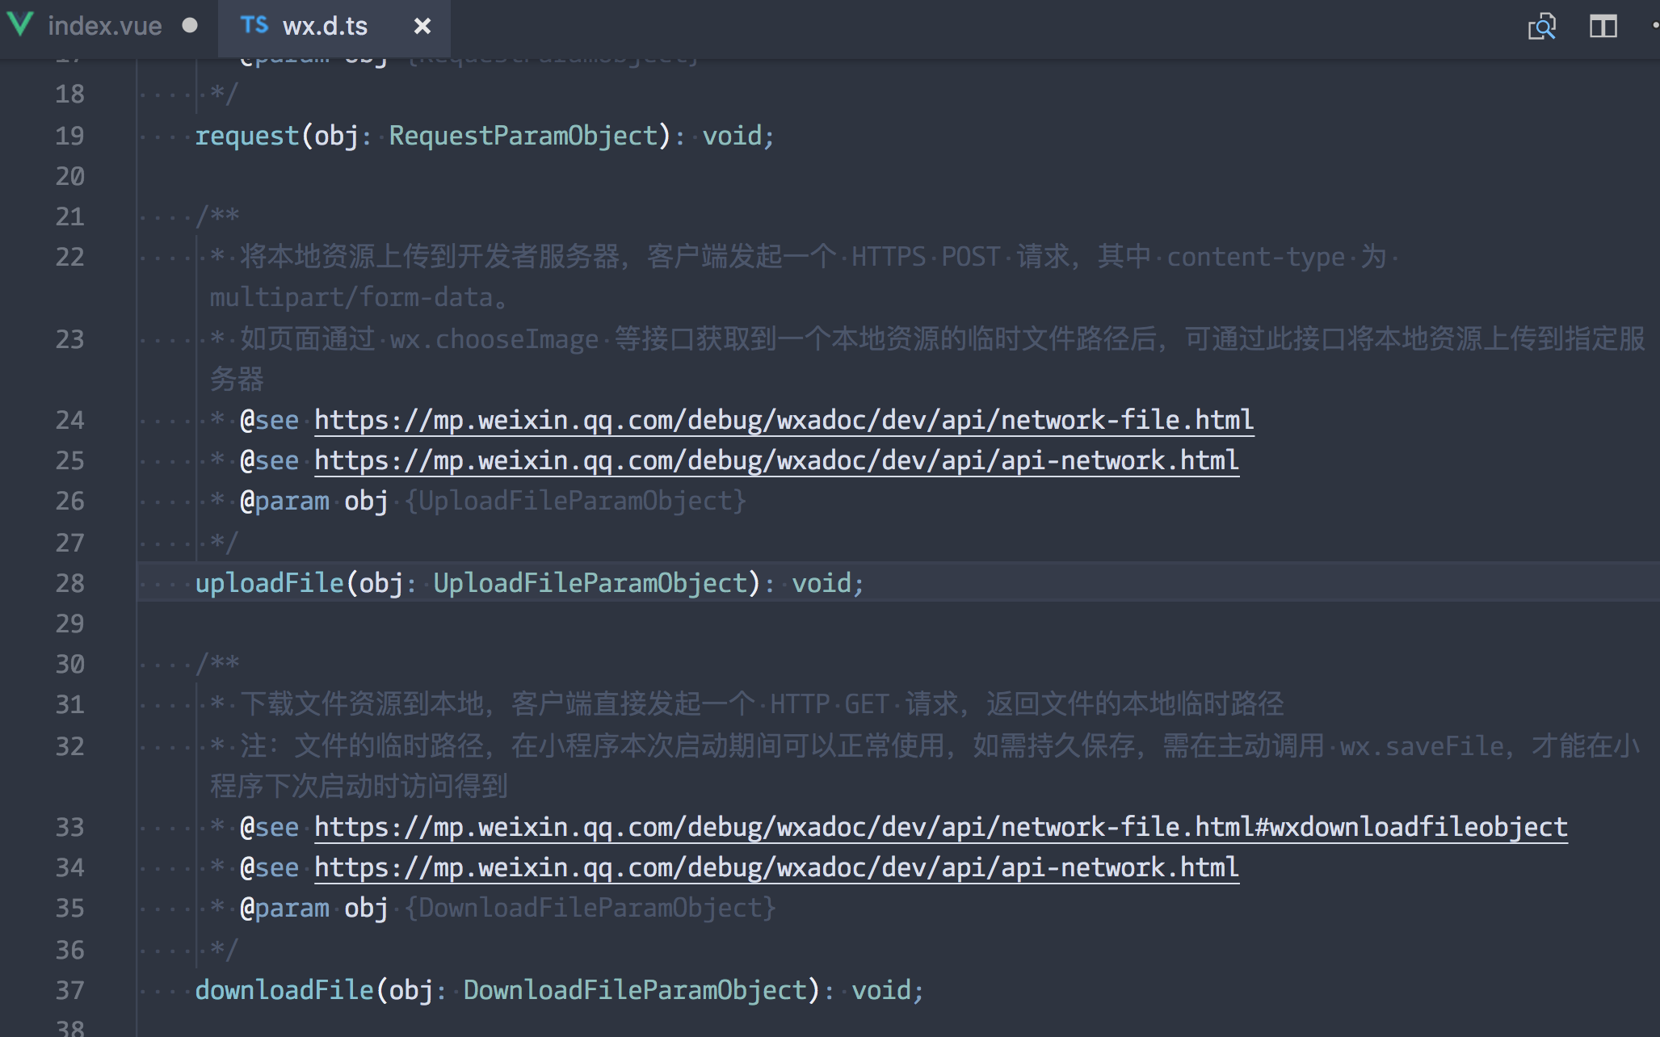Click the UploadFileParamObject type on line 28

click(590, 583)
